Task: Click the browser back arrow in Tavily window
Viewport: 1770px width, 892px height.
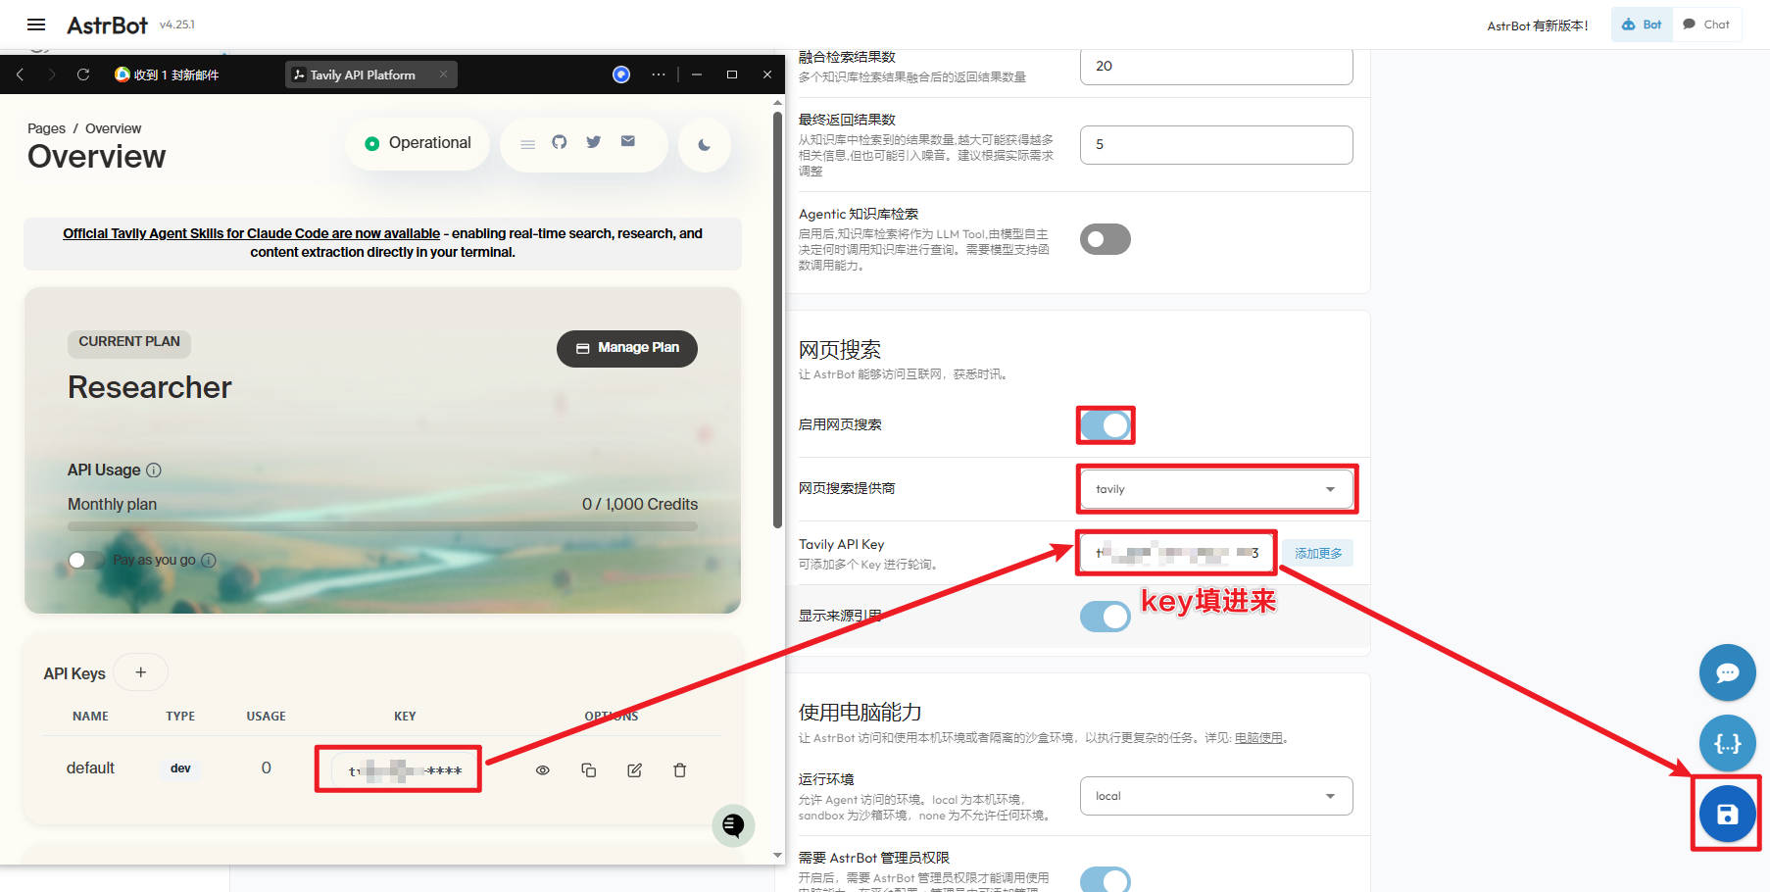Action: coord(20,74)
